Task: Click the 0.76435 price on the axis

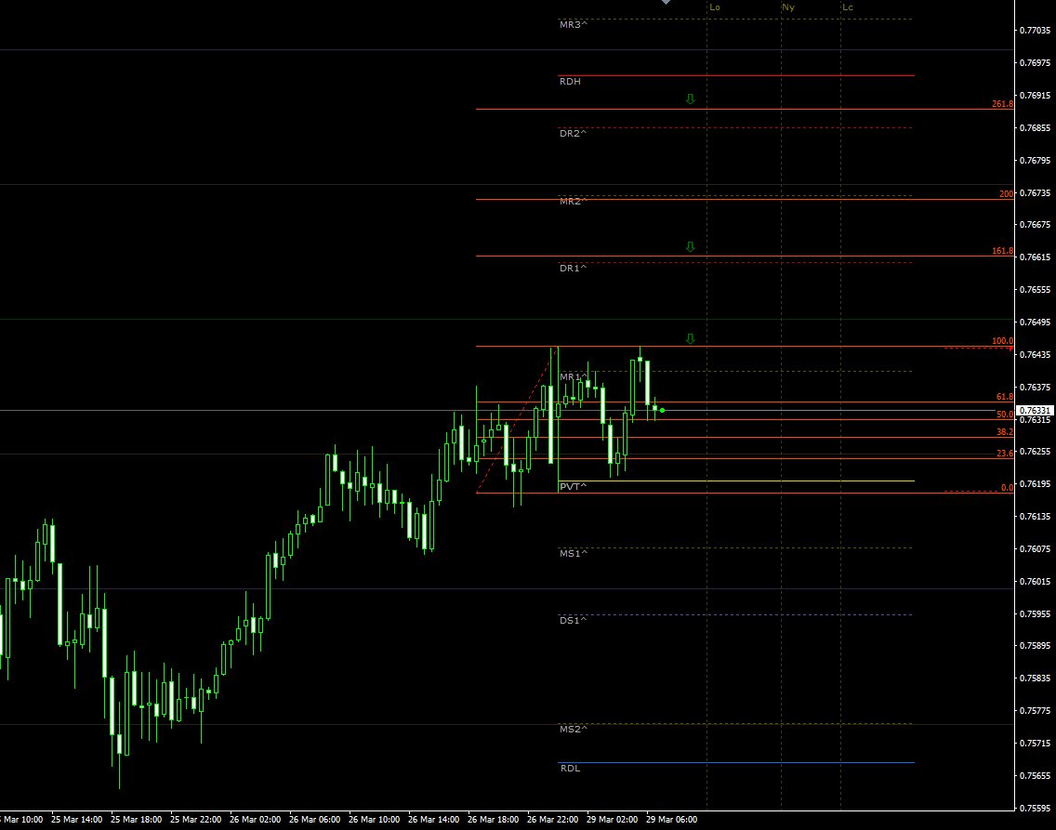Action: click(1035, 355)
